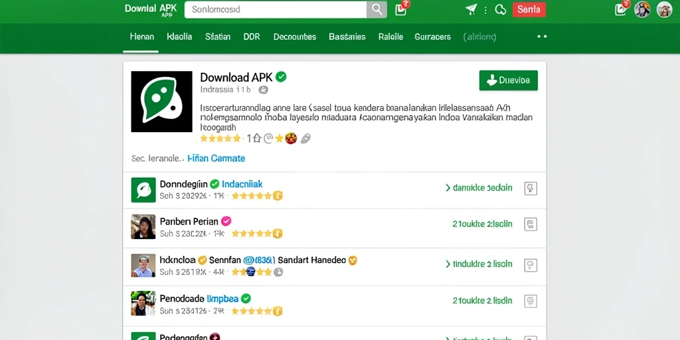Screen dimensions: 680x340
Task: Expand the 'danukke' link in Donndegiin row
Action: coord(479,188)
